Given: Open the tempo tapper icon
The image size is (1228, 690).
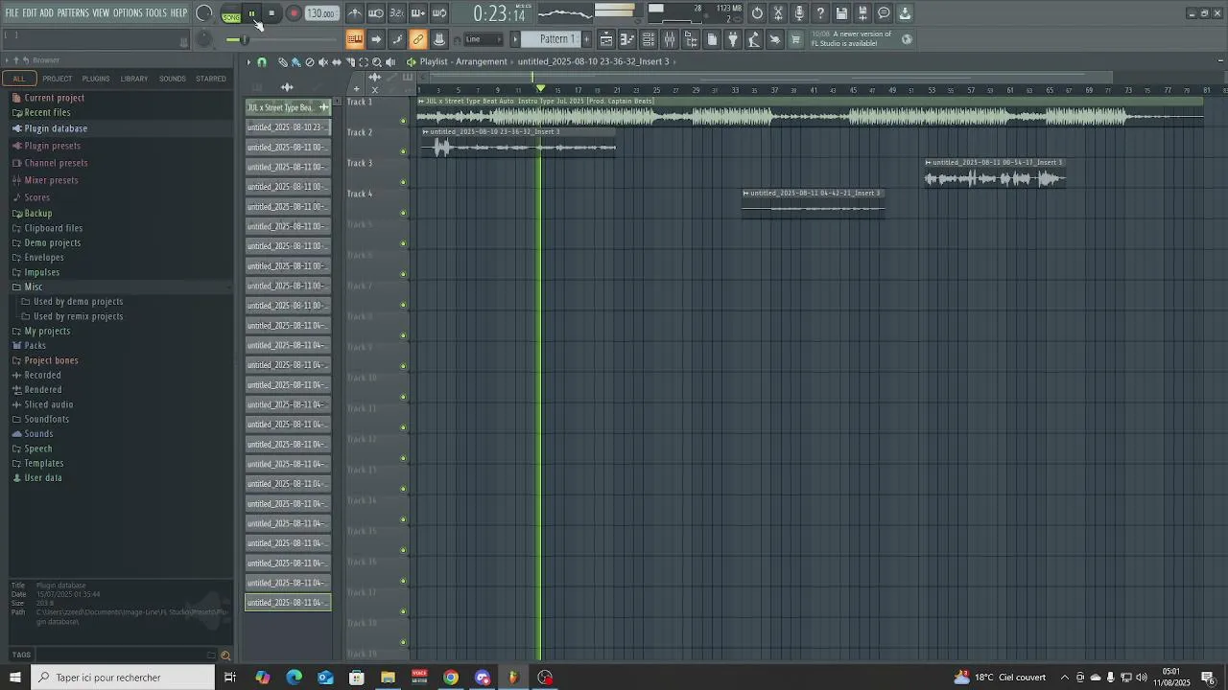Looking at the screenshot, I should click(x=754, y=39).
